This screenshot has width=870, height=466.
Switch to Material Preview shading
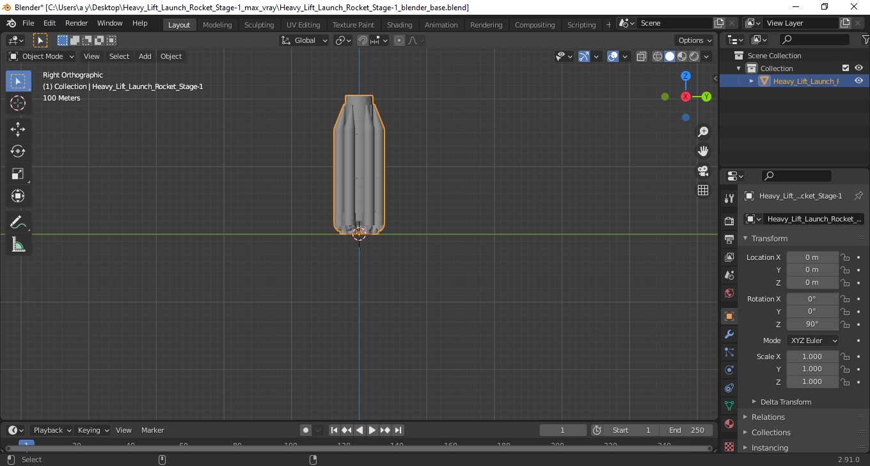click(682, 56)
